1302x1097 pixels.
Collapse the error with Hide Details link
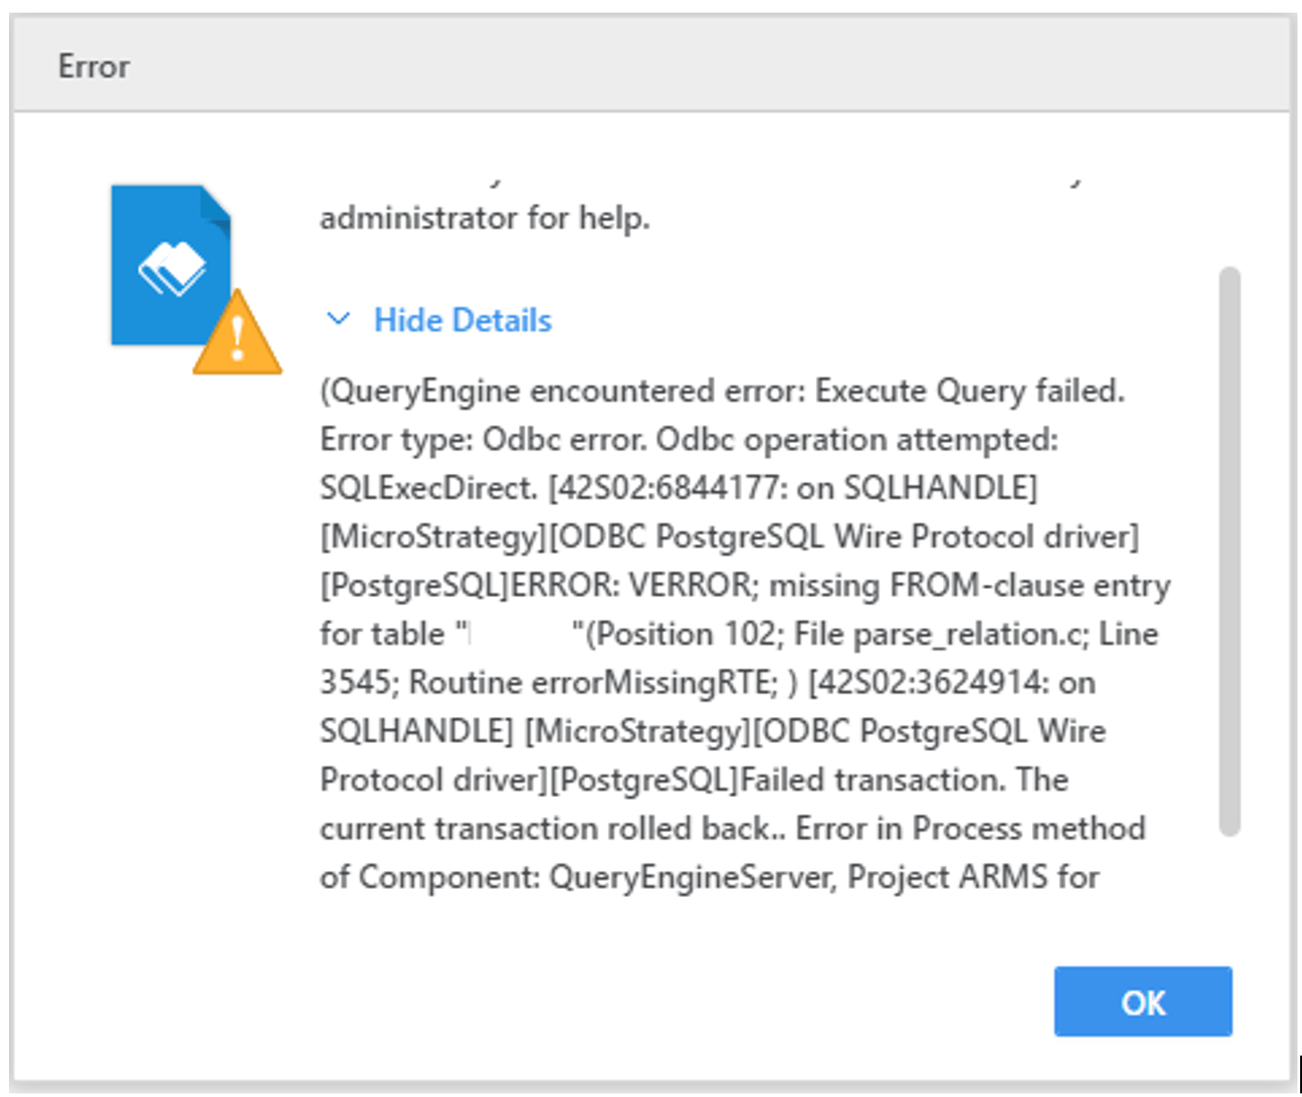463,320
